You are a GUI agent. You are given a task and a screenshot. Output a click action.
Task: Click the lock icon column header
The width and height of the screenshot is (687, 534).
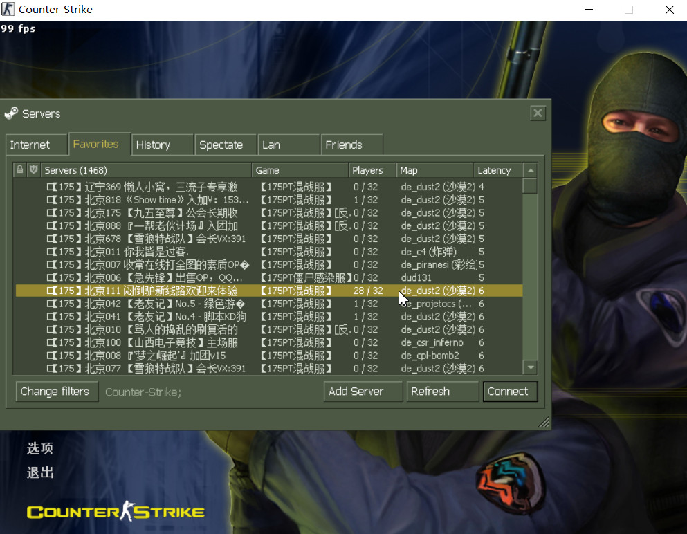[x=19, y=169]
